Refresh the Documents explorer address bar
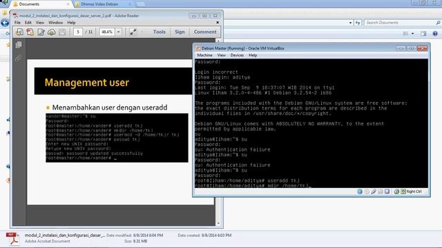The image size is (442, 248). [x=358, y=23]
